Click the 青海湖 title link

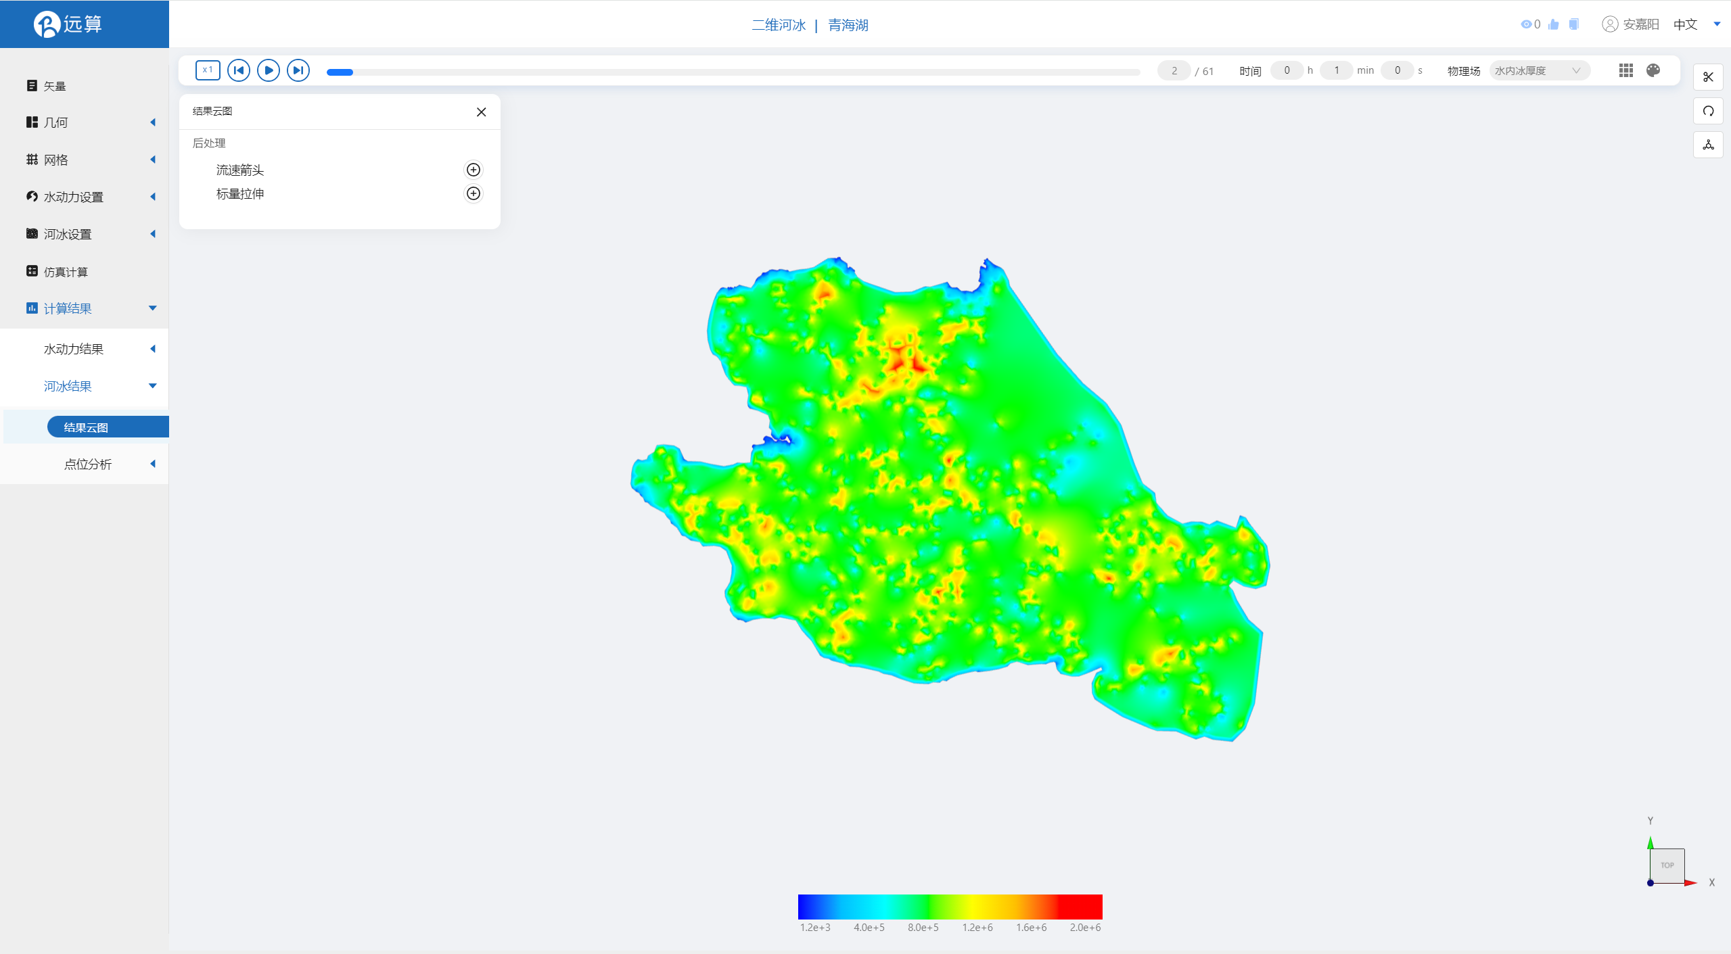click(848, 25)
